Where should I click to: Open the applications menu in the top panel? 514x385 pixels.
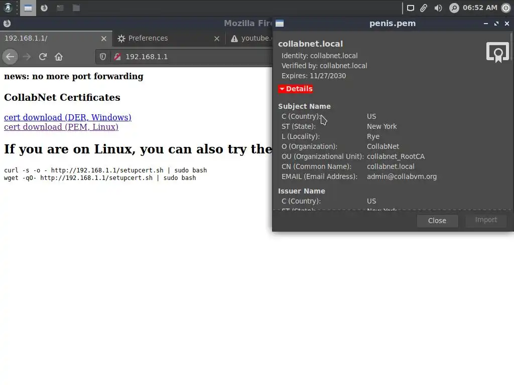click(8, 8)
